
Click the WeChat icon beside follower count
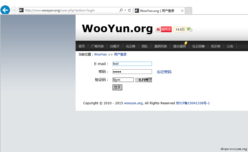tap(190, 29)
